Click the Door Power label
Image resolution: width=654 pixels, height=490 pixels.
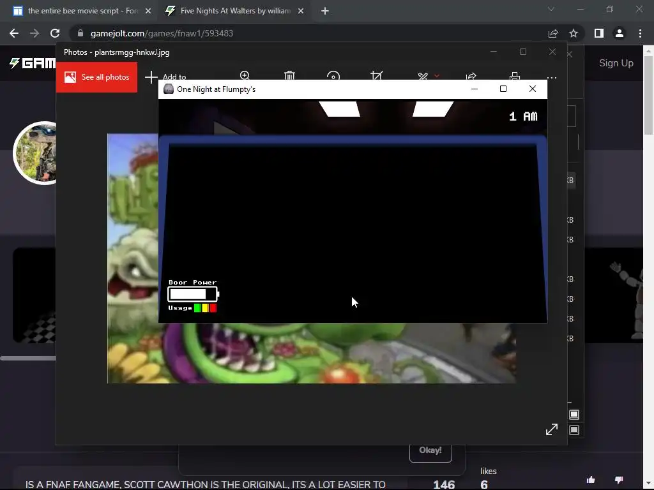point(193,283)
